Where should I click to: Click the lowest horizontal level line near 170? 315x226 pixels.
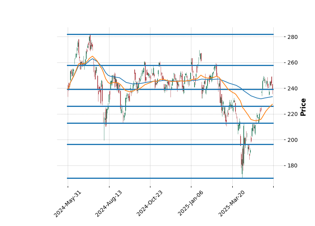pos(170,178)
